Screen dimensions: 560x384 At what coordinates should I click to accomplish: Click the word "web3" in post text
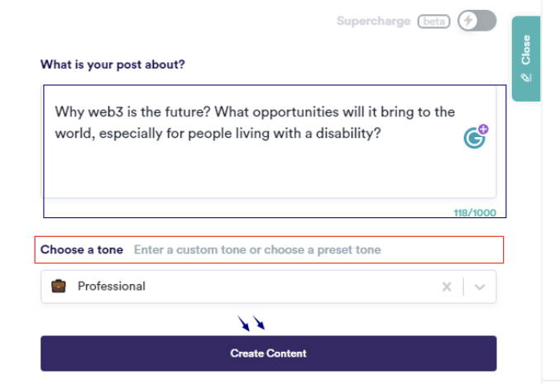pos(111,111)
